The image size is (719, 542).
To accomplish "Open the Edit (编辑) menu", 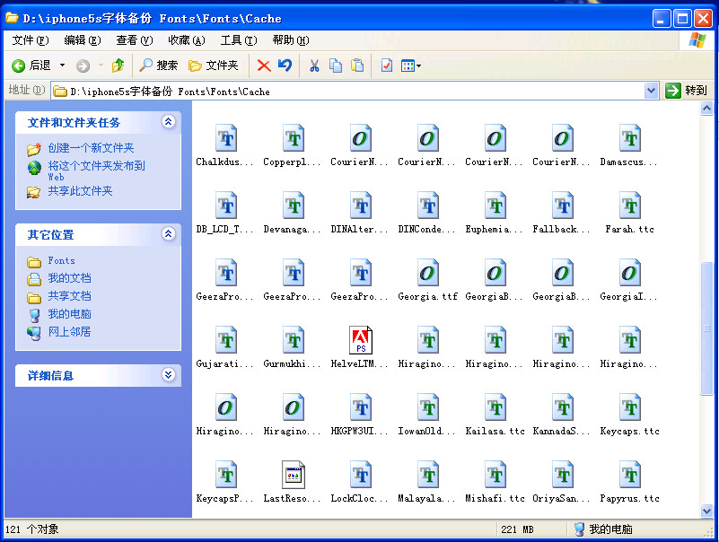I will point(83,40).
